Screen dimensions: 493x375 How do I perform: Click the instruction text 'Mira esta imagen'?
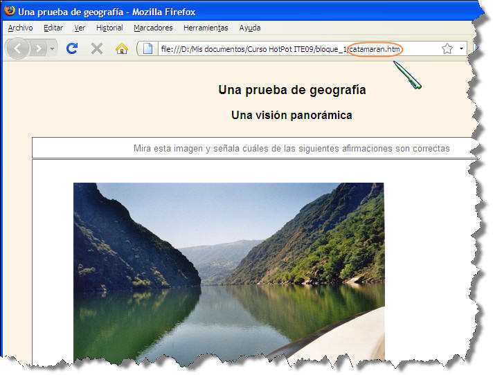[x=292, y=148]
